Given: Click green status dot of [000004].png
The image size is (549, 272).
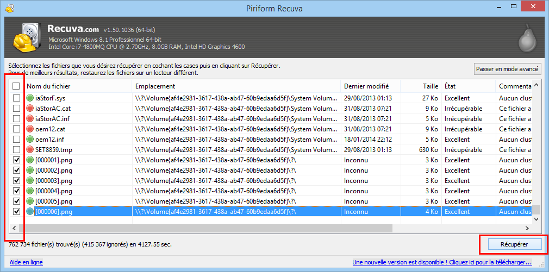Looking at the screenshot, I should pyautogui.click(x=30, y=191).
